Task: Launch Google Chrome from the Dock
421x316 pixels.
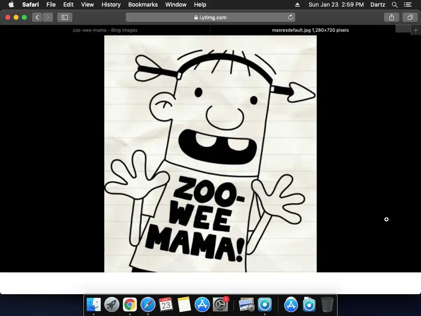Action: click(x=130, y=305)
